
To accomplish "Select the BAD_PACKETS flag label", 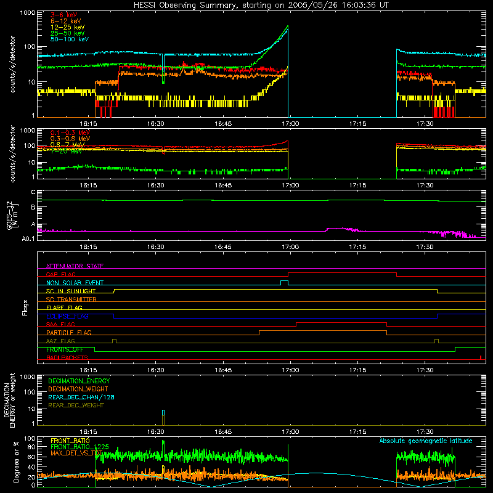I will click(x=67, y=357).
